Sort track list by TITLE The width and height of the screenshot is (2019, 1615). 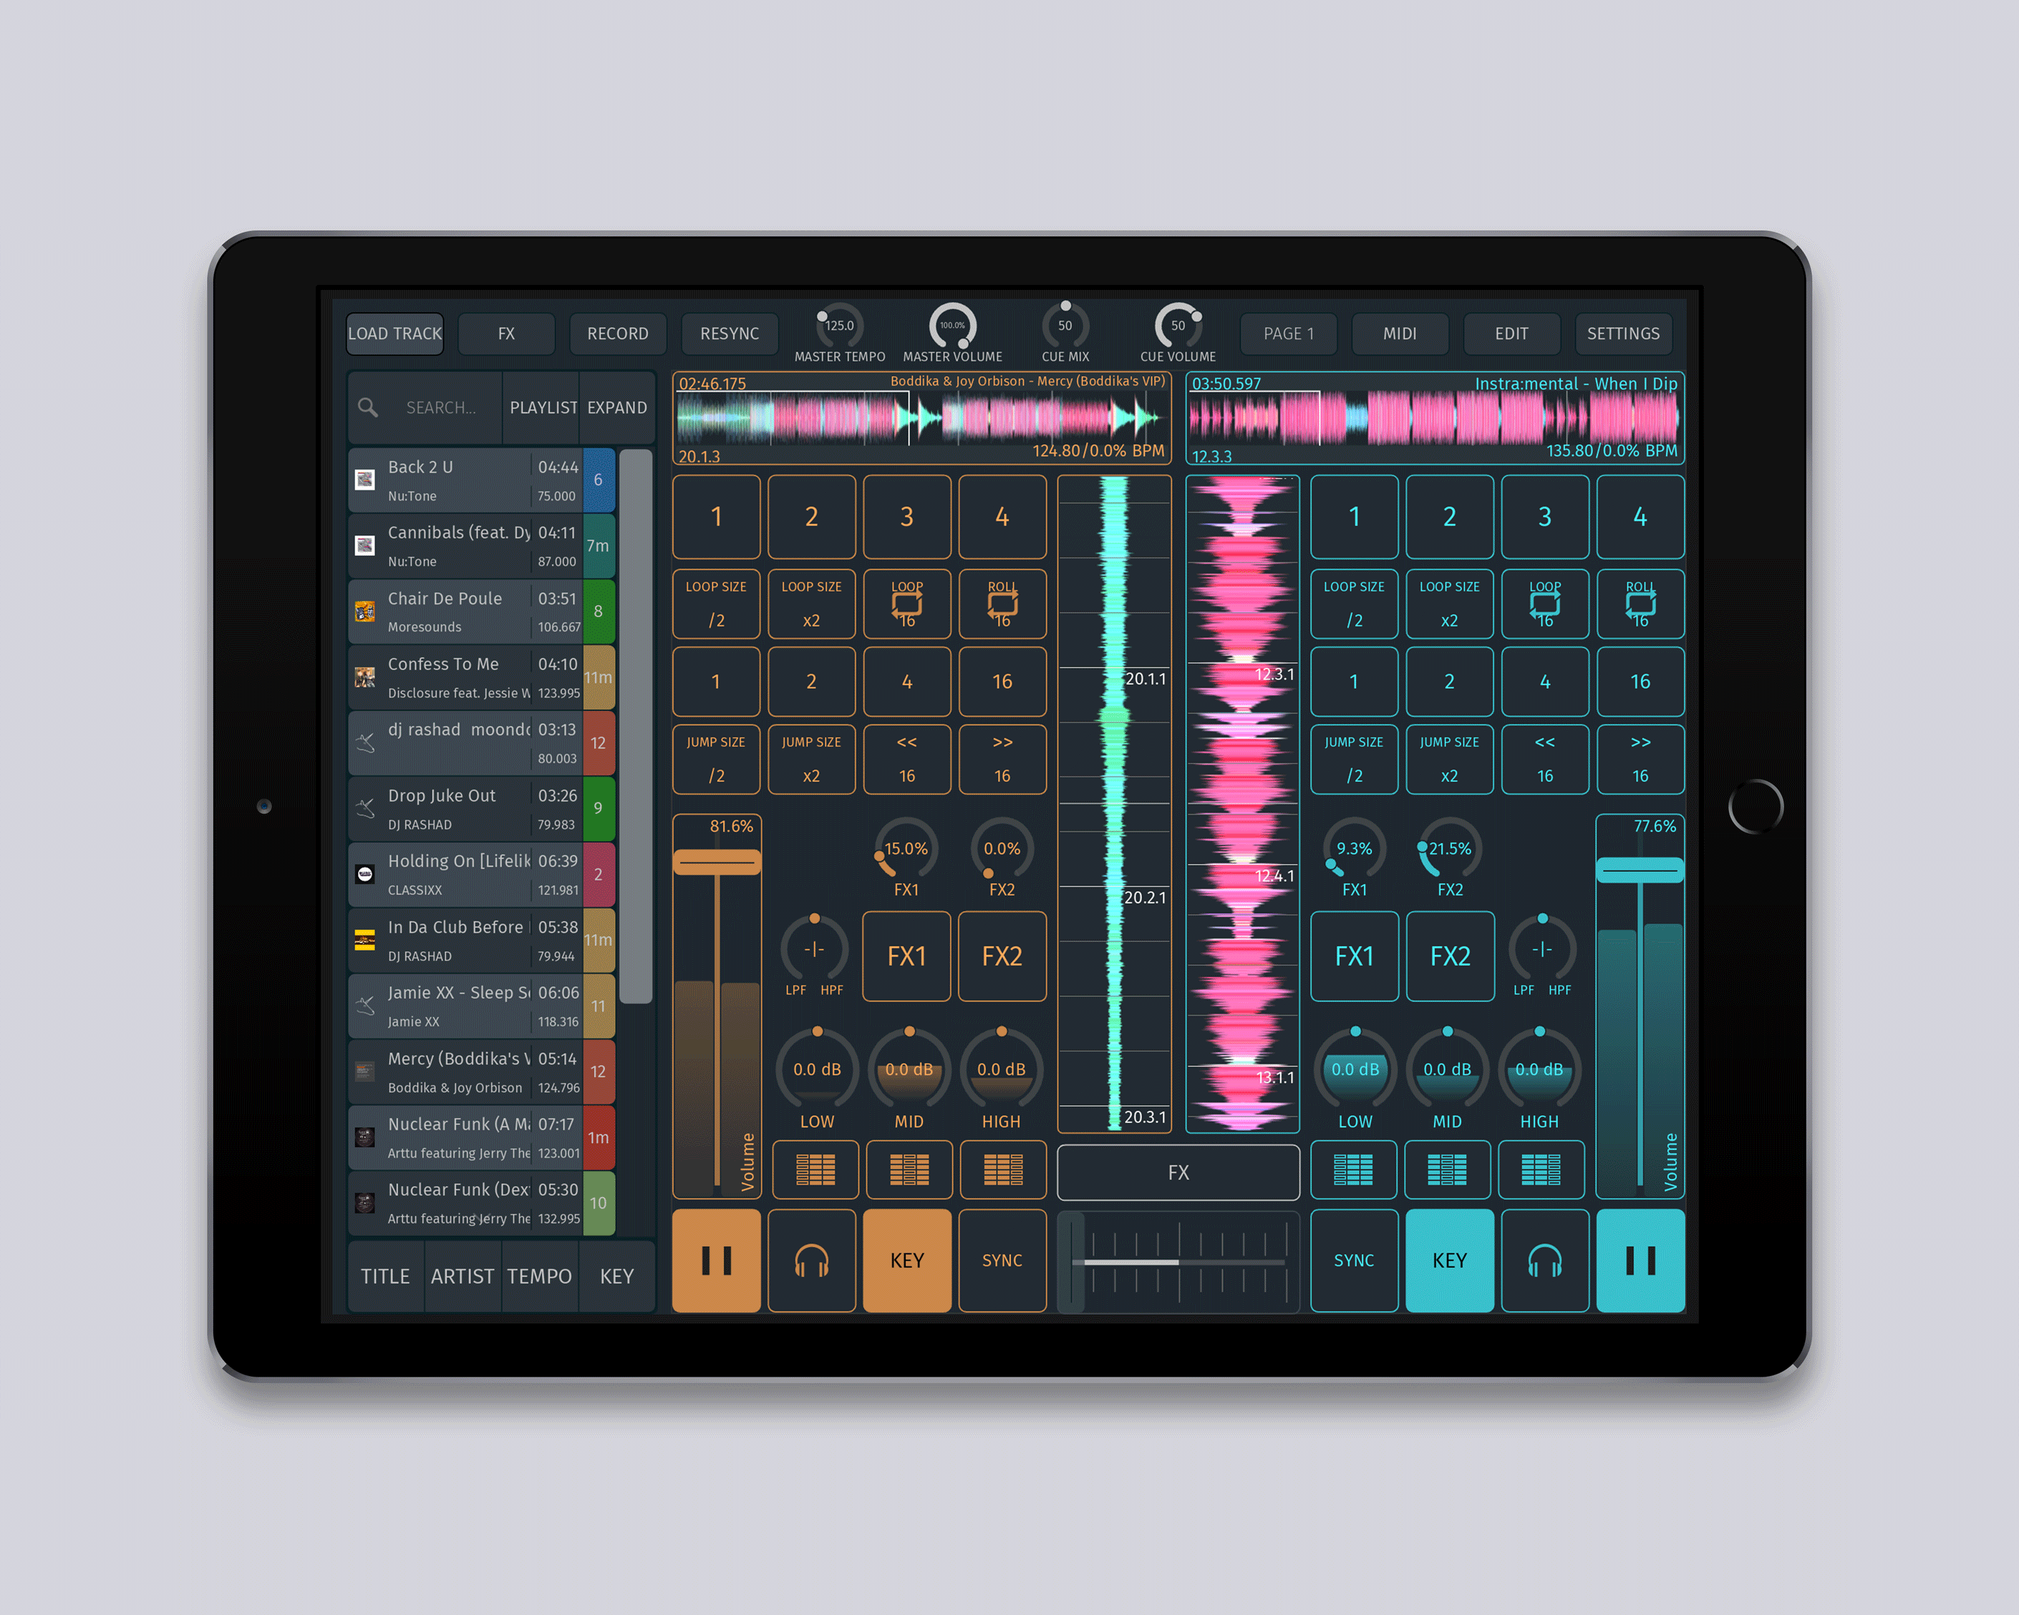pyautogui.click(x=385, y=1276)
